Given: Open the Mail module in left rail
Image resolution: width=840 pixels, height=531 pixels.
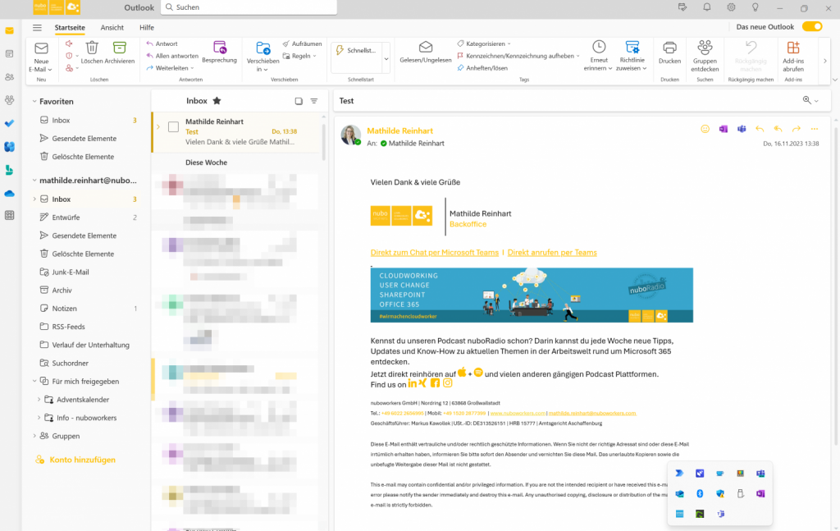Looking at the screenshot, I should 9,30.
